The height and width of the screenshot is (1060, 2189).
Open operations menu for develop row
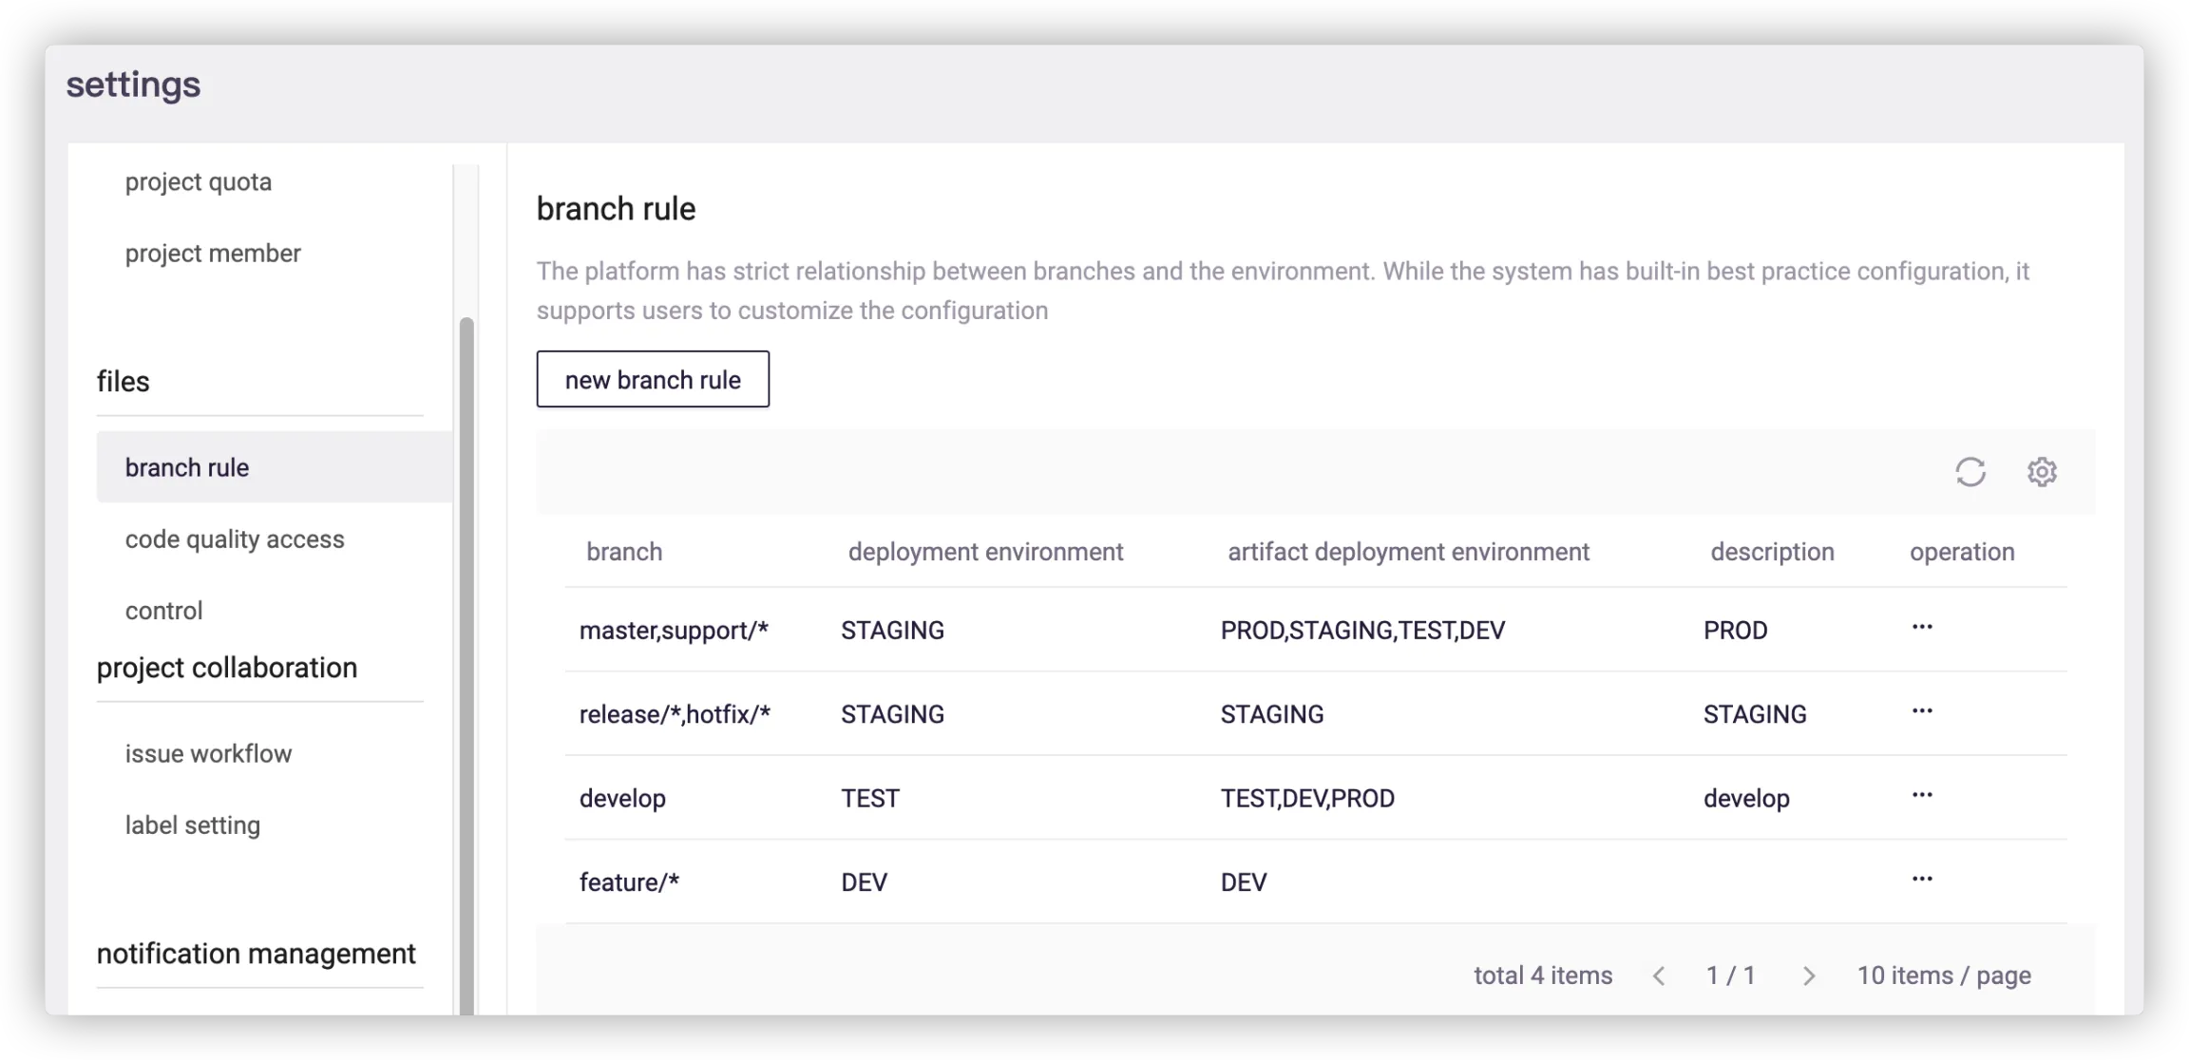(1922, 795)
